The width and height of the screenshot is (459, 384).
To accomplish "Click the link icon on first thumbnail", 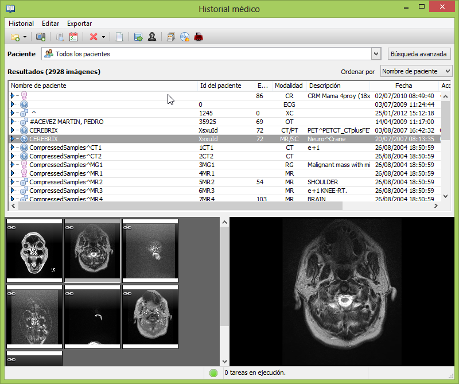I will pyautogui.click(x=11, y=228).
